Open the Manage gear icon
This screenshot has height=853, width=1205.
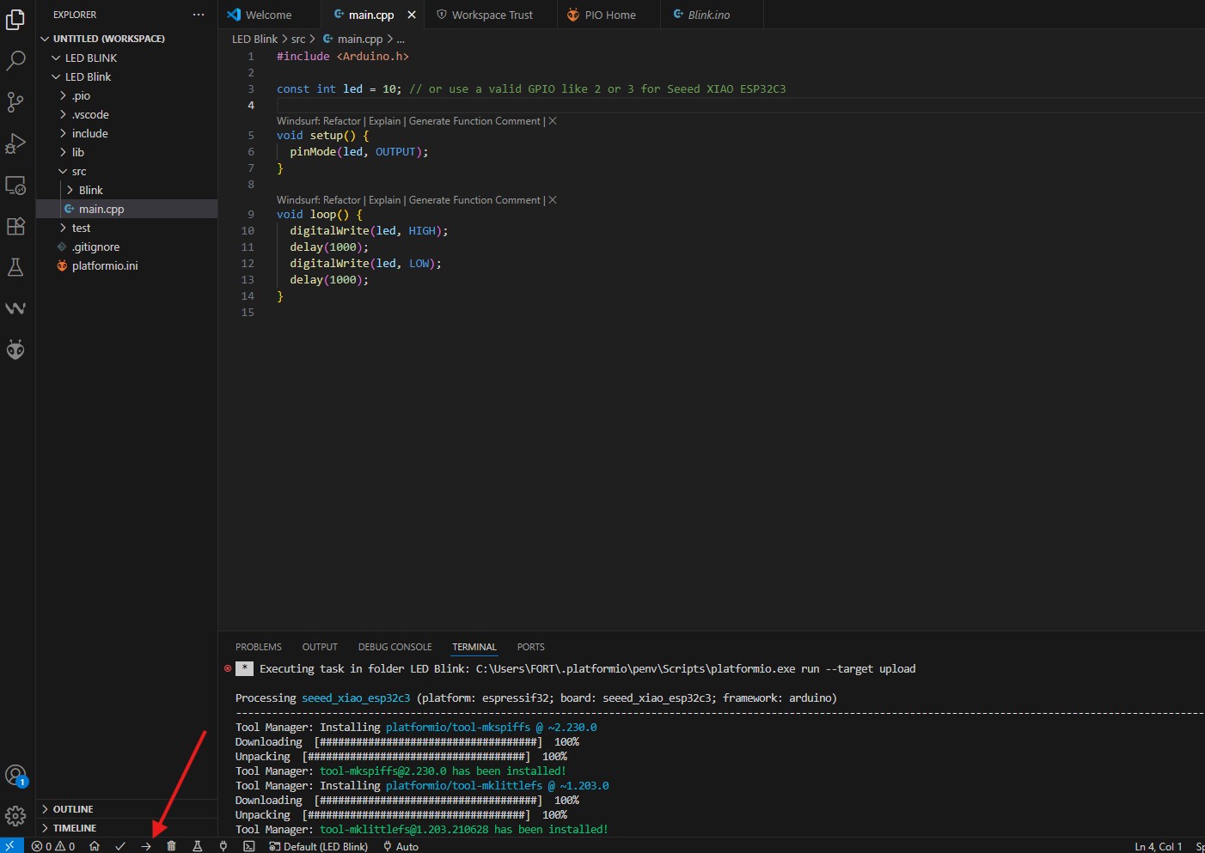pyautogui.click(x=15, y=815)
